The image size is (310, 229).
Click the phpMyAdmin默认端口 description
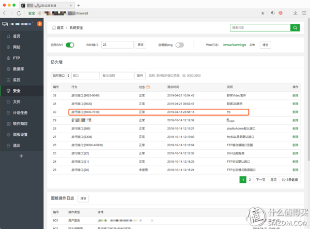(241, 128)
